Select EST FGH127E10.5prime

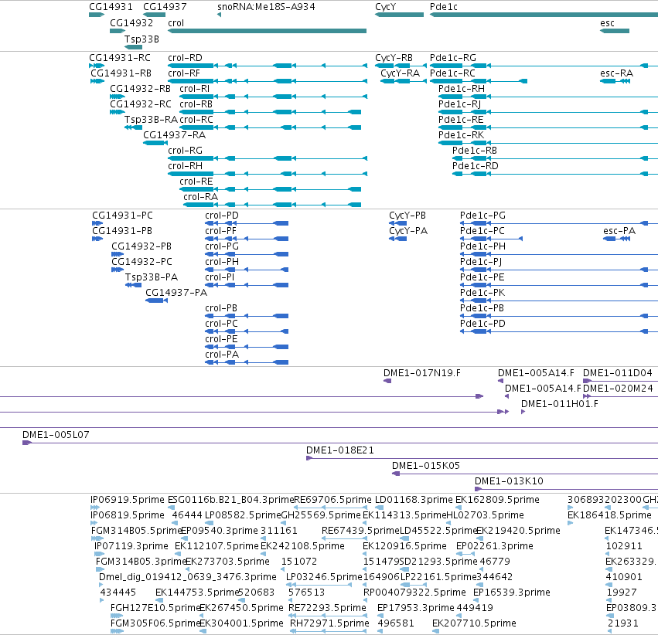click(x=155, y=607)
